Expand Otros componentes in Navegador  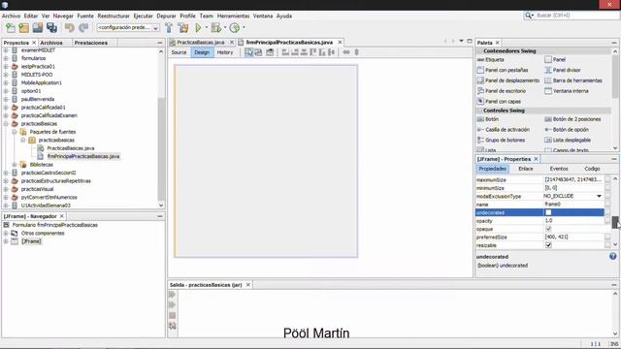click(6, 233)
